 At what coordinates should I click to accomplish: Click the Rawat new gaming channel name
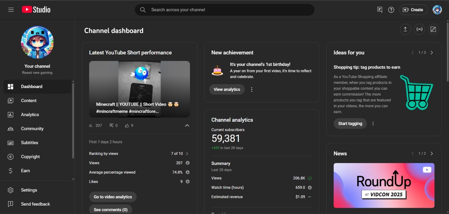[x=37, y=73]
